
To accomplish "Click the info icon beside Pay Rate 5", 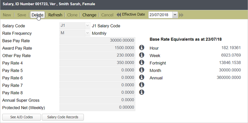I will coord(142,70).
